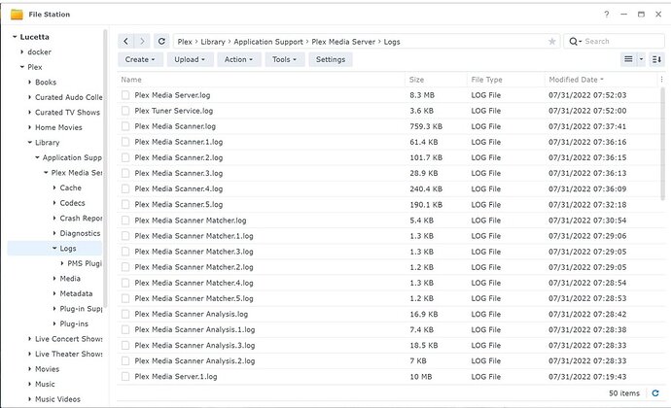Click the file list vertical scrollbar
Screen dimensions: 671x408
point(663,142)
